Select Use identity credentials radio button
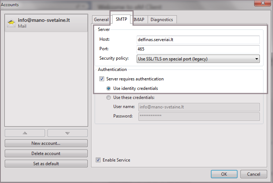 (x=109, y=88)
